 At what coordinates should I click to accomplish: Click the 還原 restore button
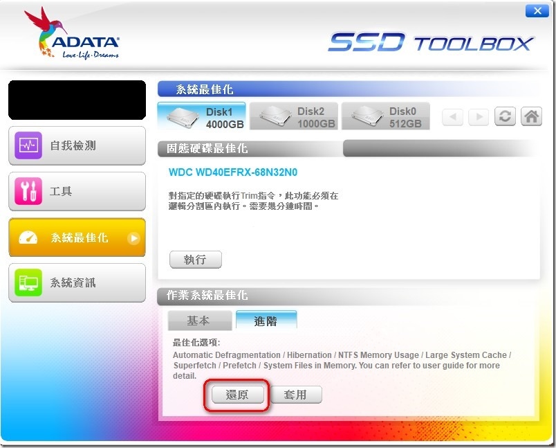click(x=238, y=395)
